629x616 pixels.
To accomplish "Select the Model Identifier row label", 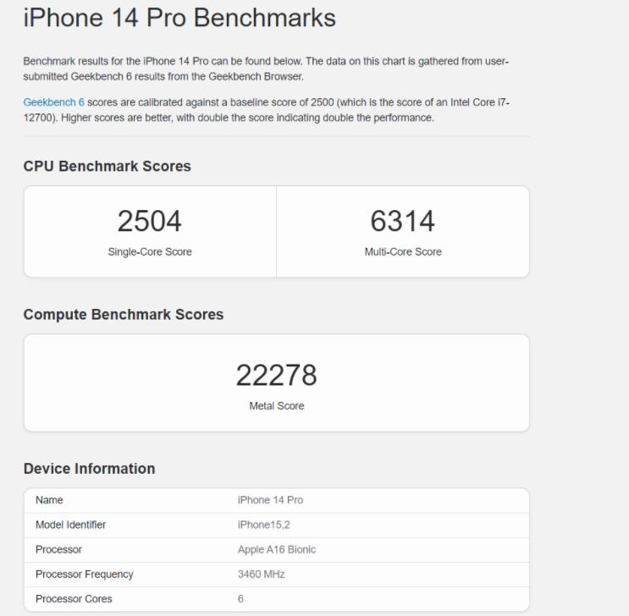I will (70, 525).
